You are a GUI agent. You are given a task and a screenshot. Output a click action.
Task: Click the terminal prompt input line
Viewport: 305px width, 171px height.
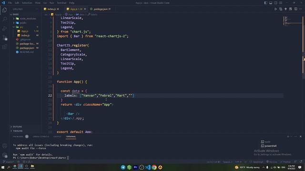(41, 158)
